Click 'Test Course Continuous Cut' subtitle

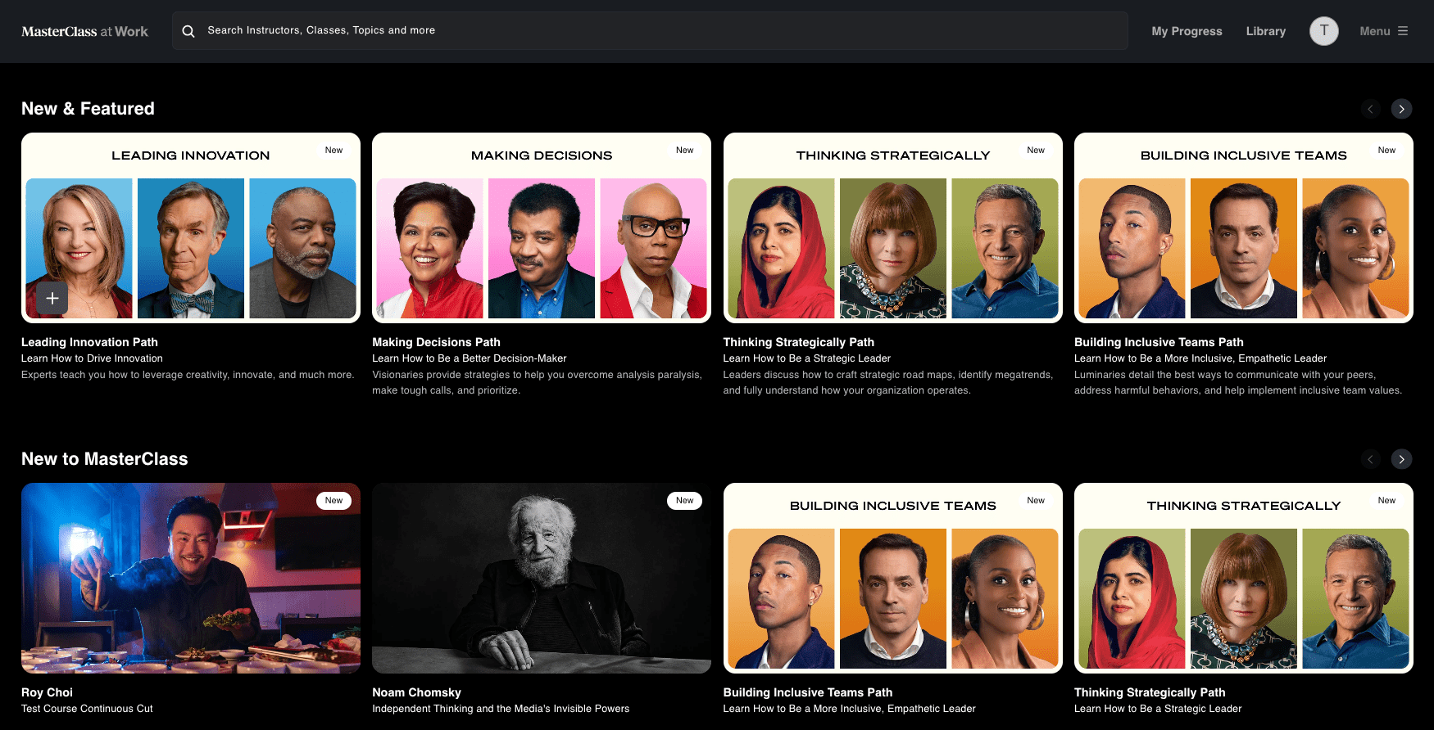87,709
